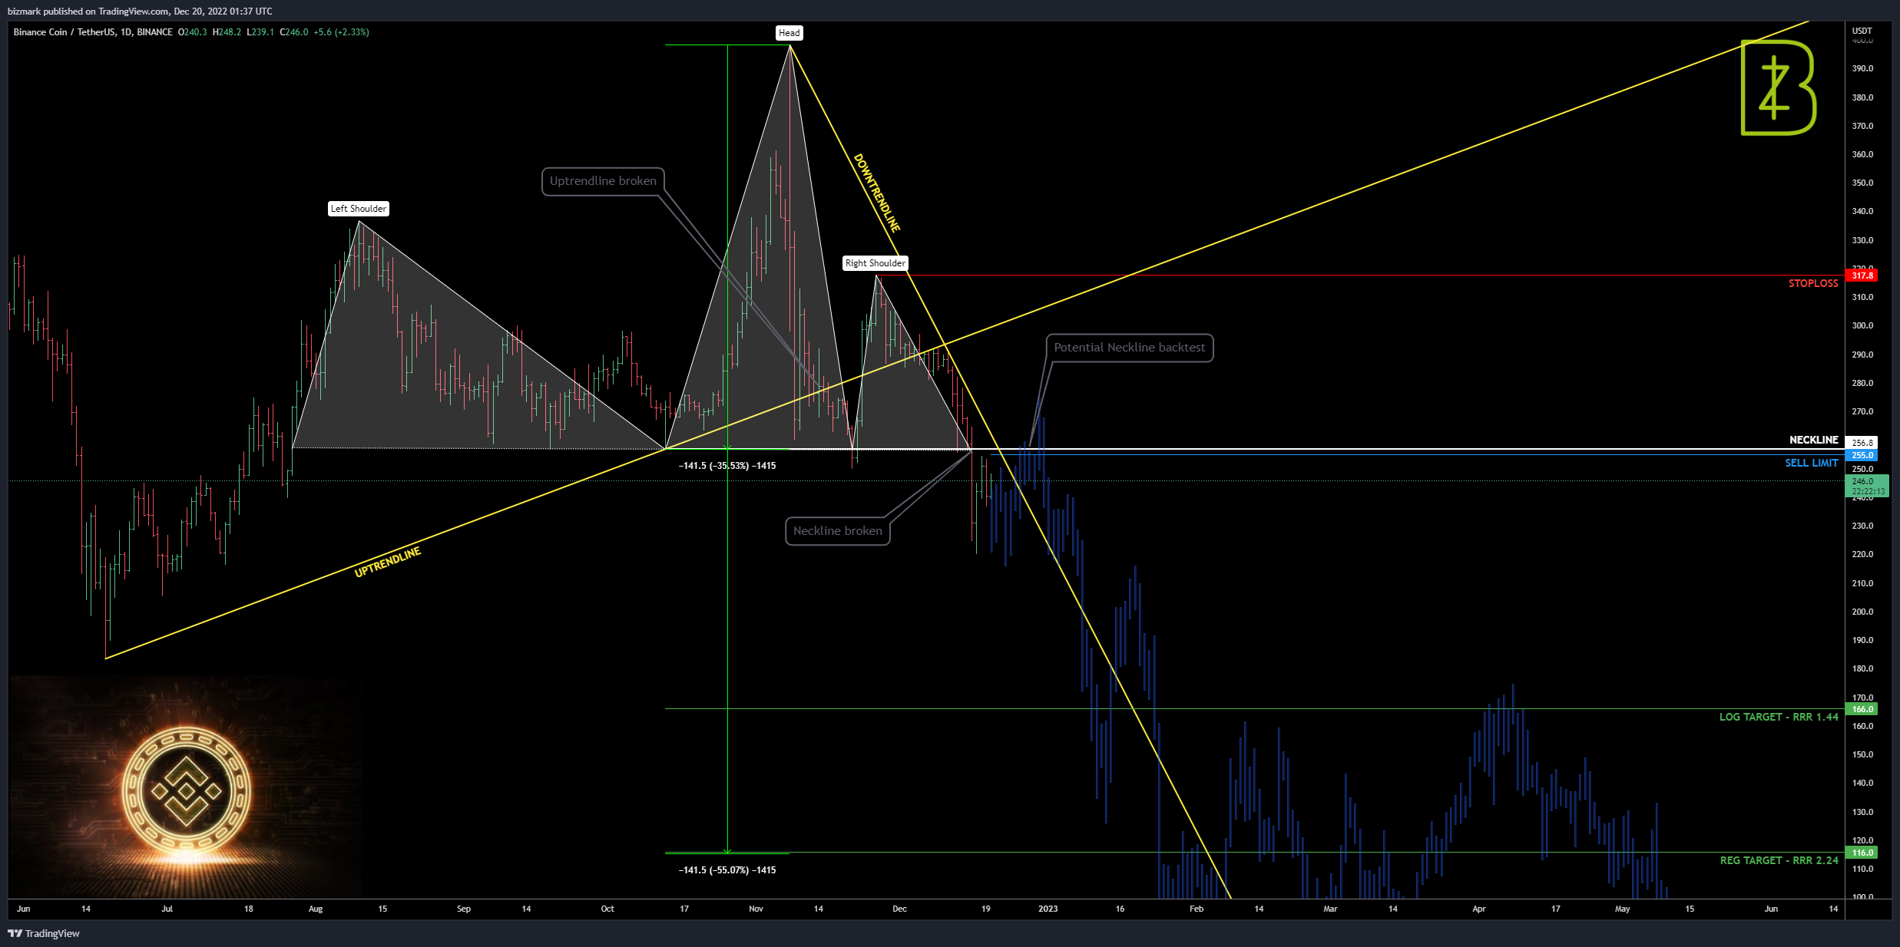This screenshot has width=1900, height=947.
Task: Click the 256.8 neckline price tag
Action: tap(1862, 443)
